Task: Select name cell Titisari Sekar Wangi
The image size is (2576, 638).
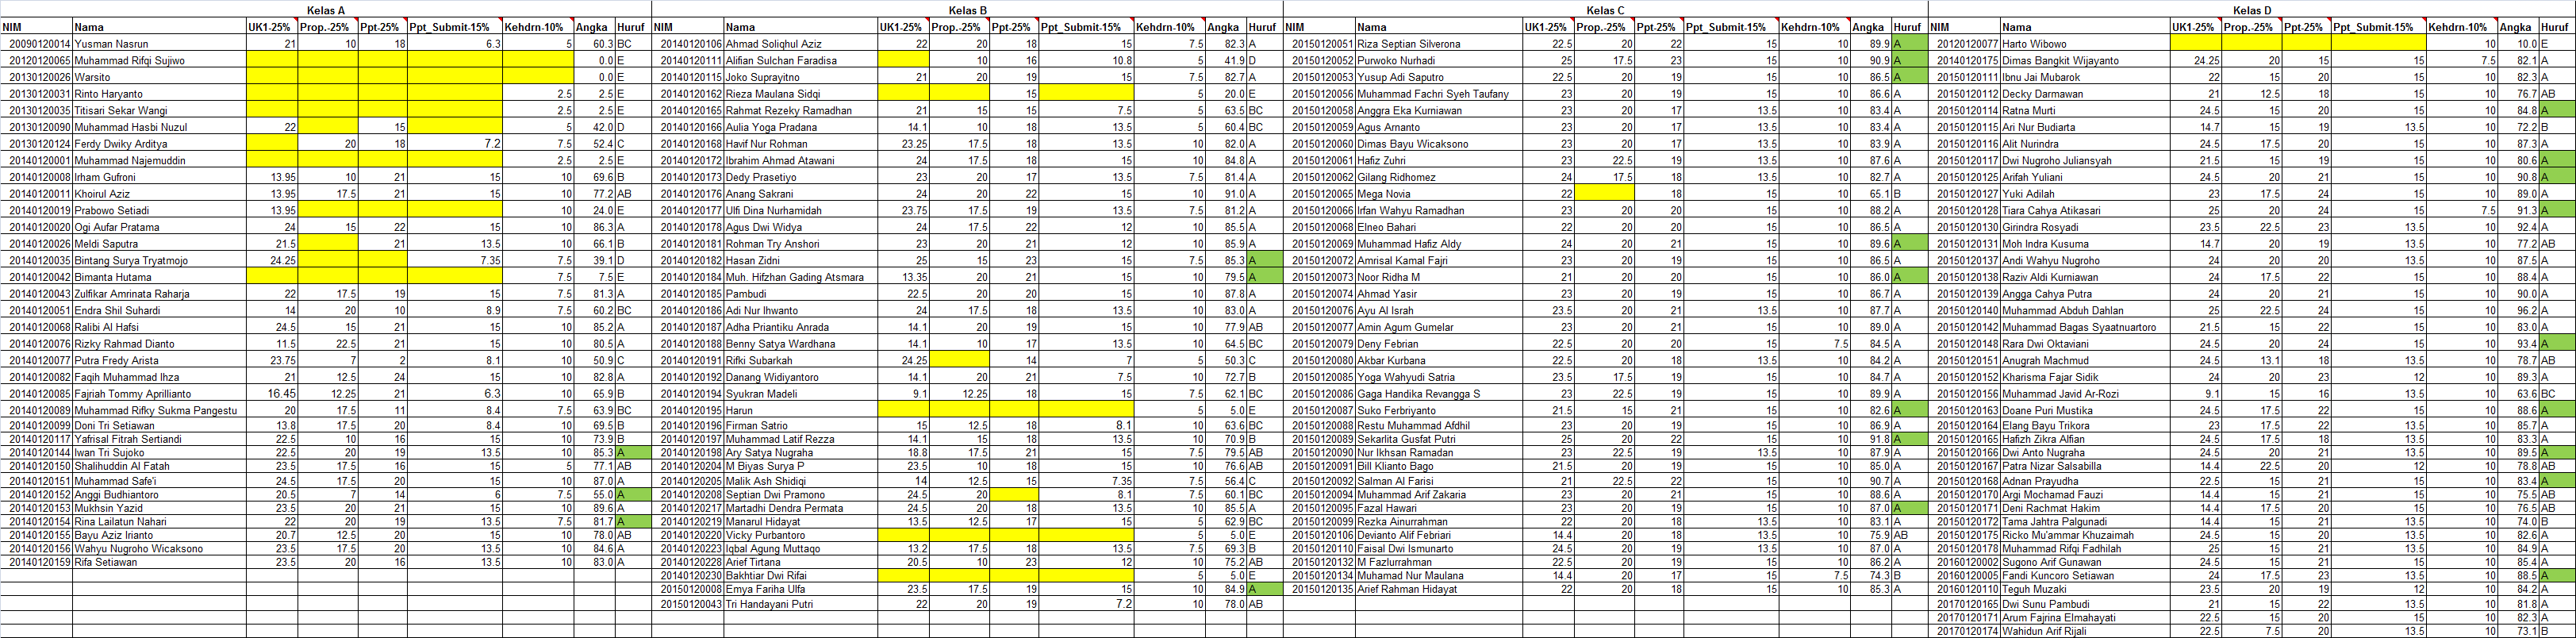Action: pos(159,111)
